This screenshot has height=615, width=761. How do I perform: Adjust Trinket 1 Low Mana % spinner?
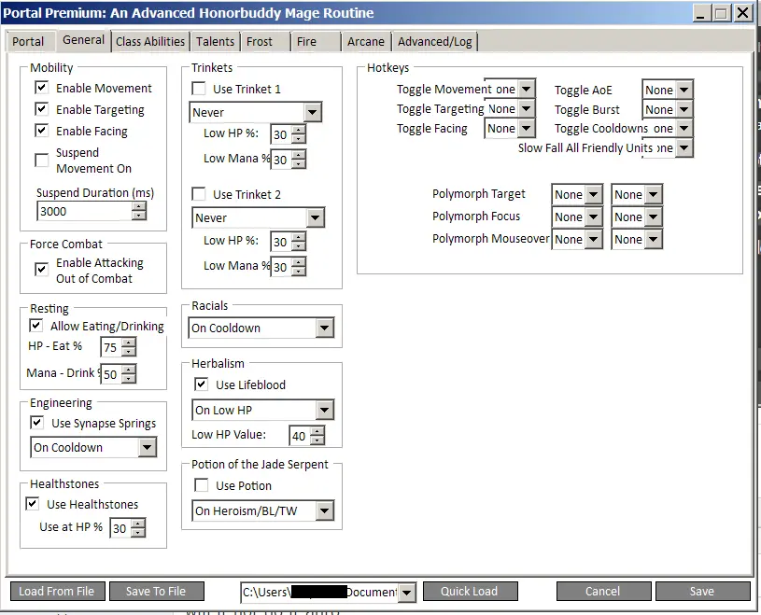(x=299, y=160)
